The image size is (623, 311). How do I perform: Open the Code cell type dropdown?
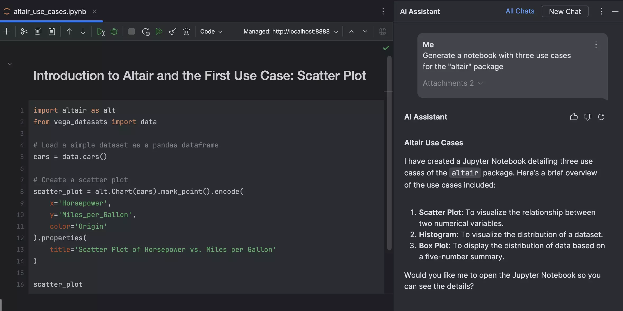[x=211, y=31]
